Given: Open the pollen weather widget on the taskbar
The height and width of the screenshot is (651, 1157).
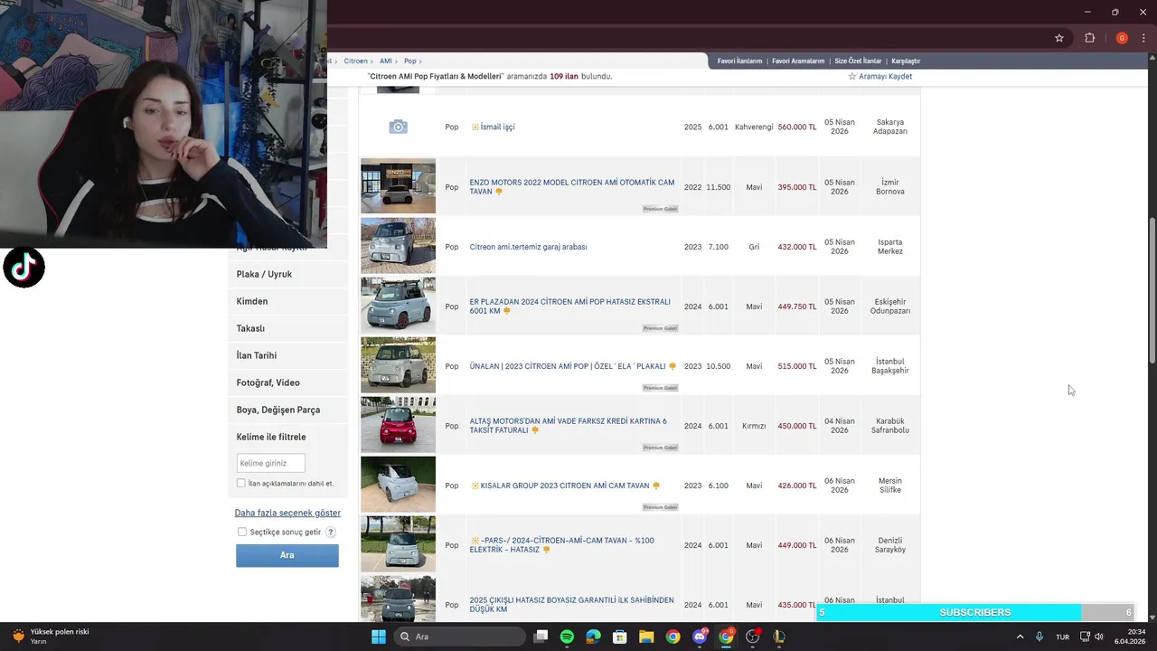Looking at the screenshot, I should coord(50,637).
